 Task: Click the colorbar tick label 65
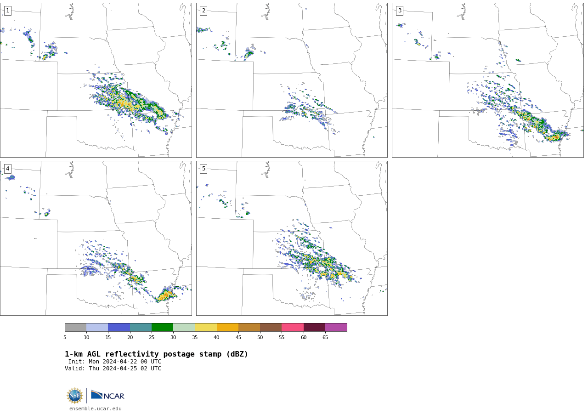[325, 337]
